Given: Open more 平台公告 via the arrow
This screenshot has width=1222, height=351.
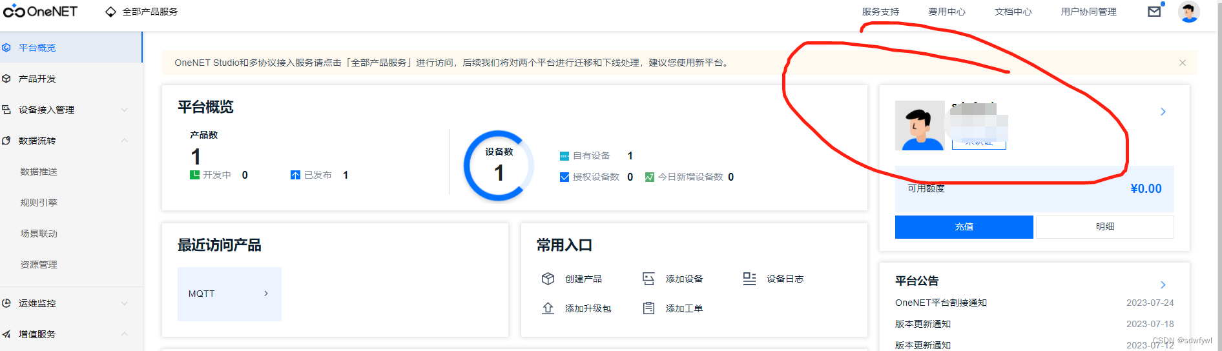Looking at the screenshot, I should 1163,285.
